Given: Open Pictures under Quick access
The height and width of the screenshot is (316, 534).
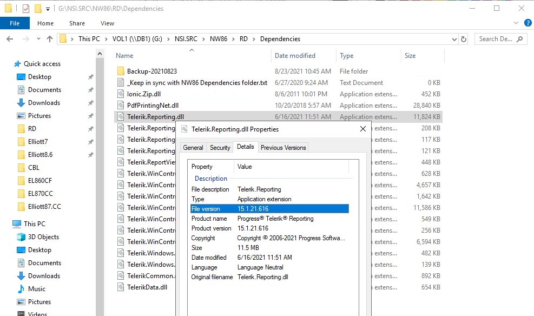Looking at the screenshot, I should point(39,116).
